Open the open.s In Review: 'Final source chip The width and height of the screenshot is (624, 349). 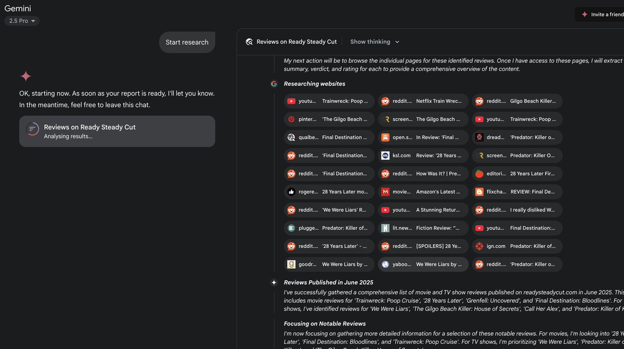coord(423,138)
